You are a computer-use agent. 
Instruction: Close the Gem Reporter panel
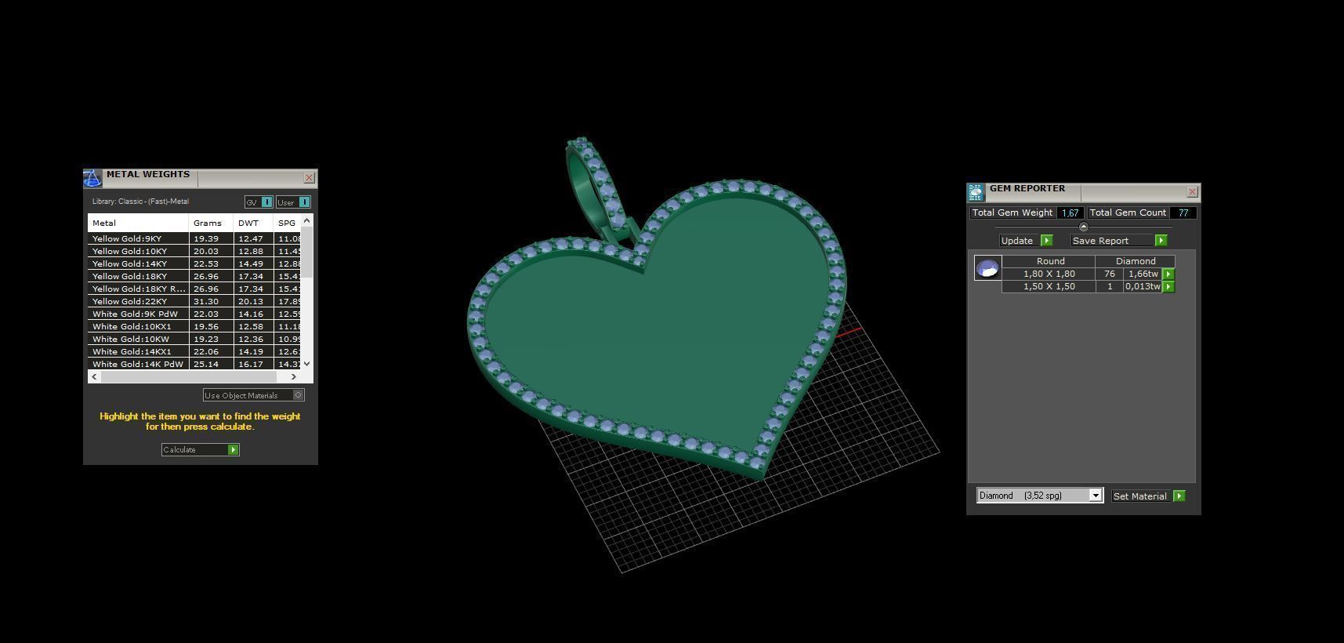coord(1192,192)
